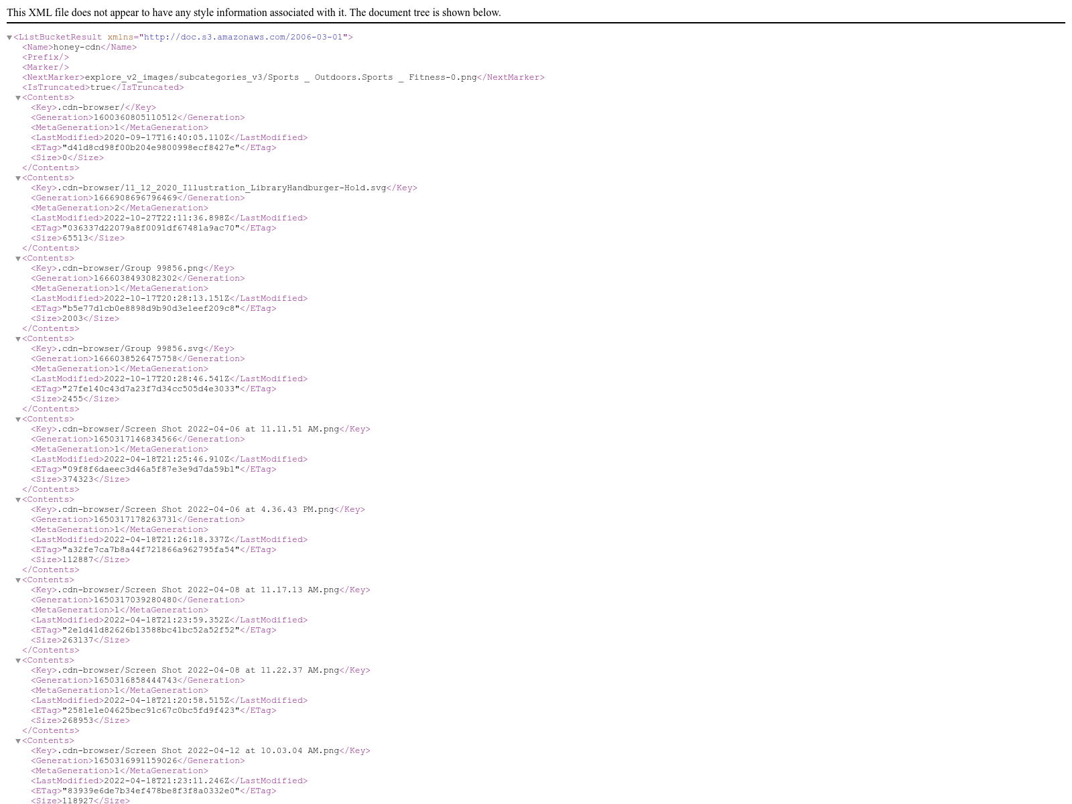
Task: Click the Size value 0
Action: (x=65, y=157)
